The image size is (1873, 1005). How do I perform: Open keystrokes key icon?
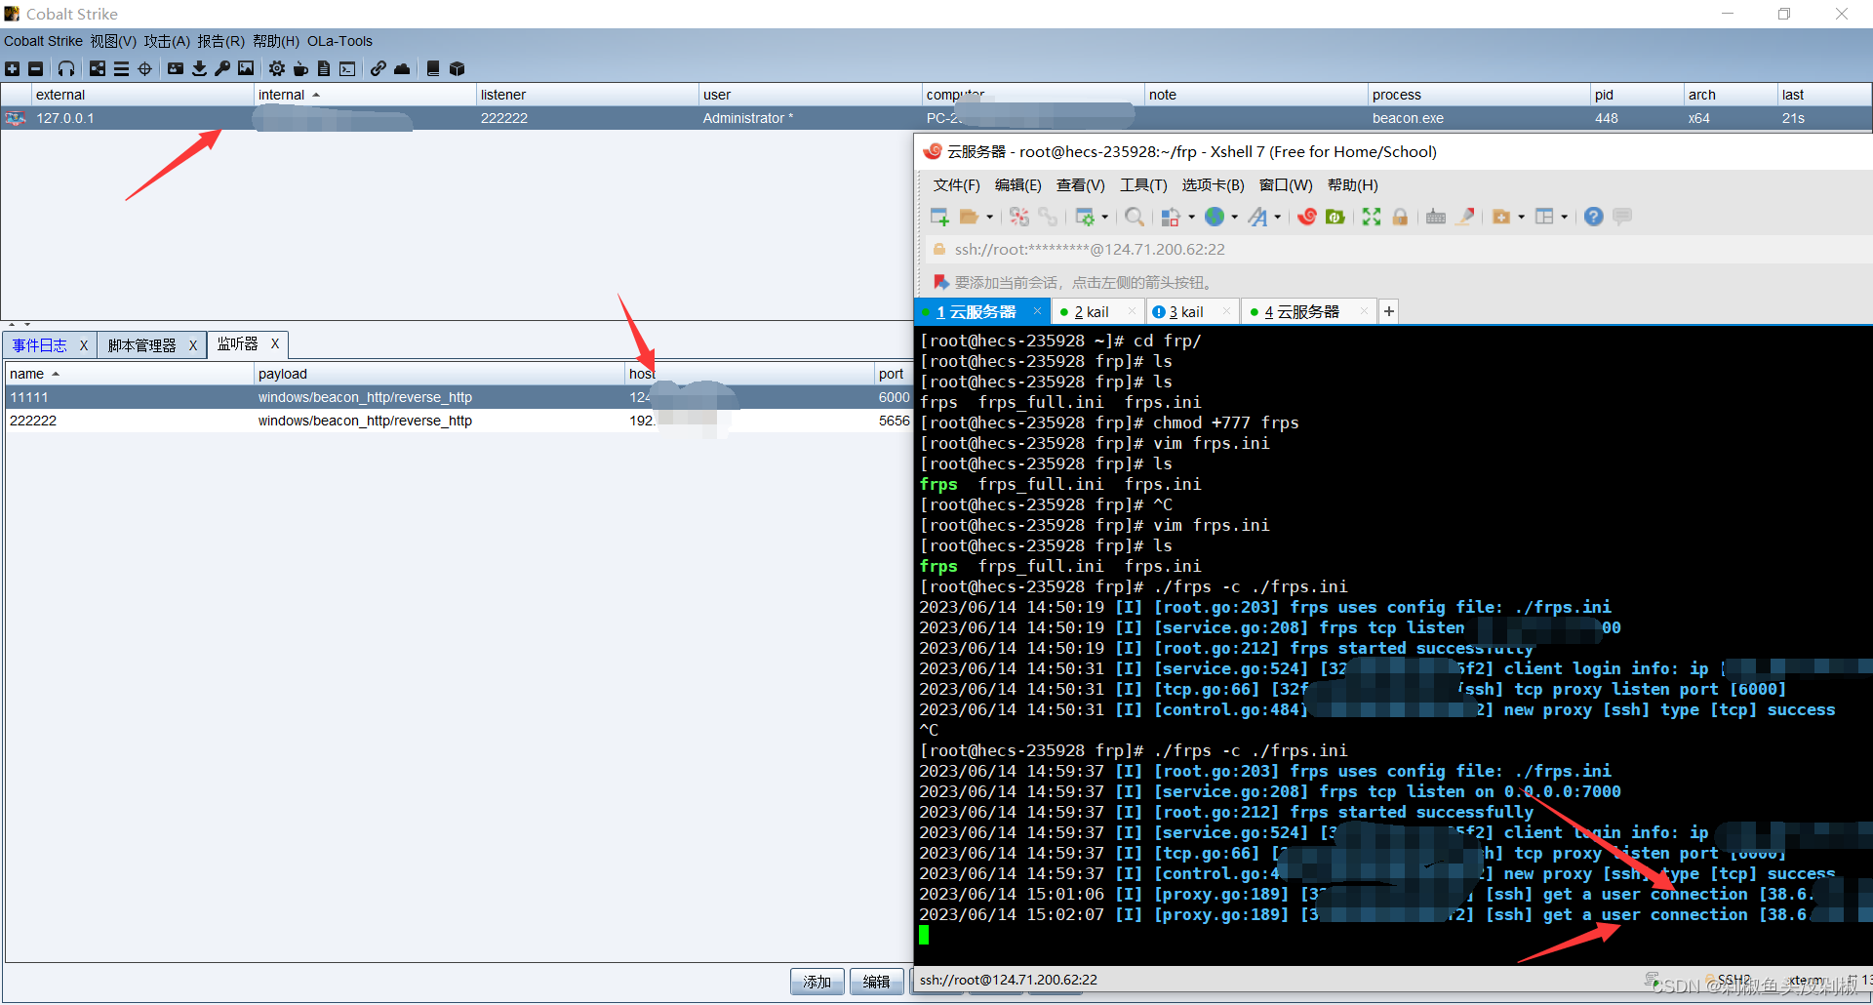coord(222,68)
